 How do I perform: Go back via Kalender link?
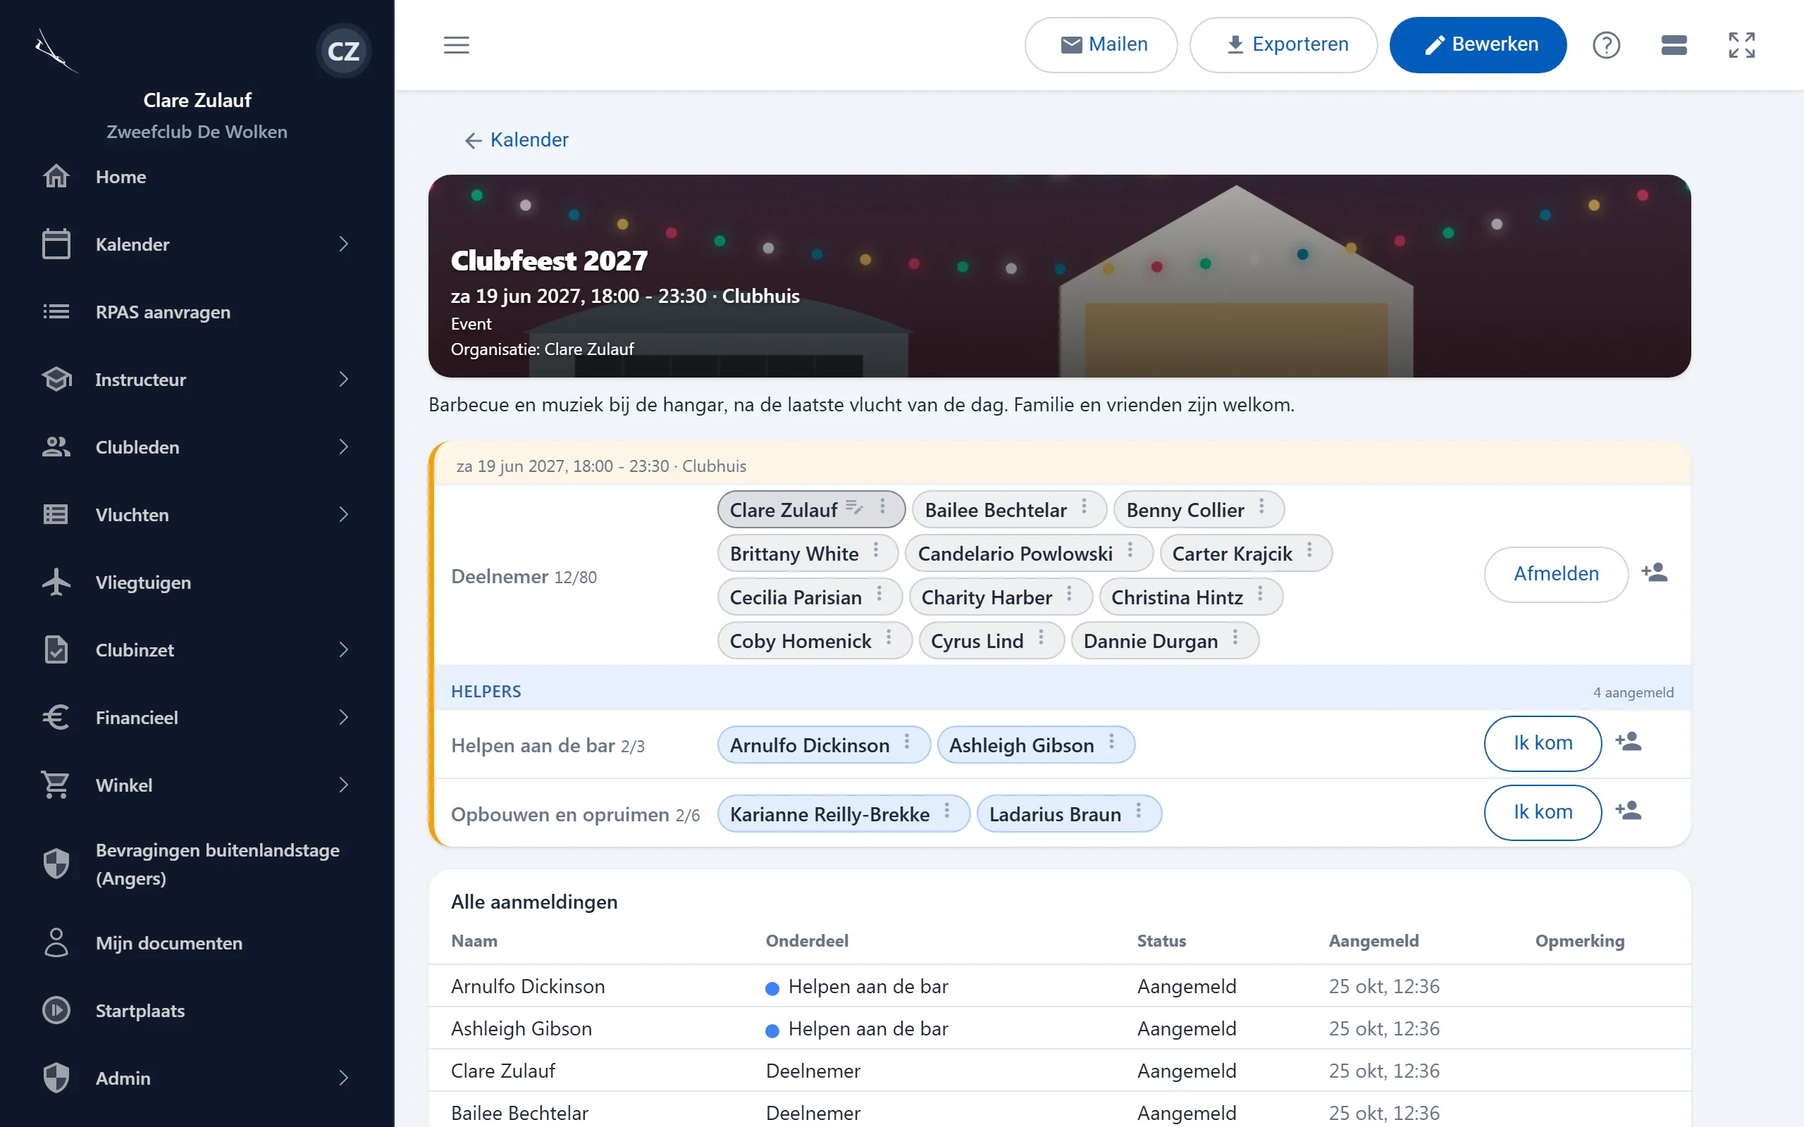coord(516,140)
